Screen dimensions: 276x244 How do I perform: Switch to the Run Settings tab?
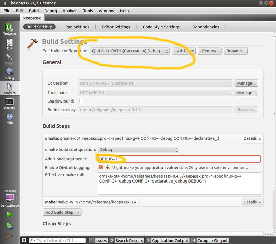[77, 27]
